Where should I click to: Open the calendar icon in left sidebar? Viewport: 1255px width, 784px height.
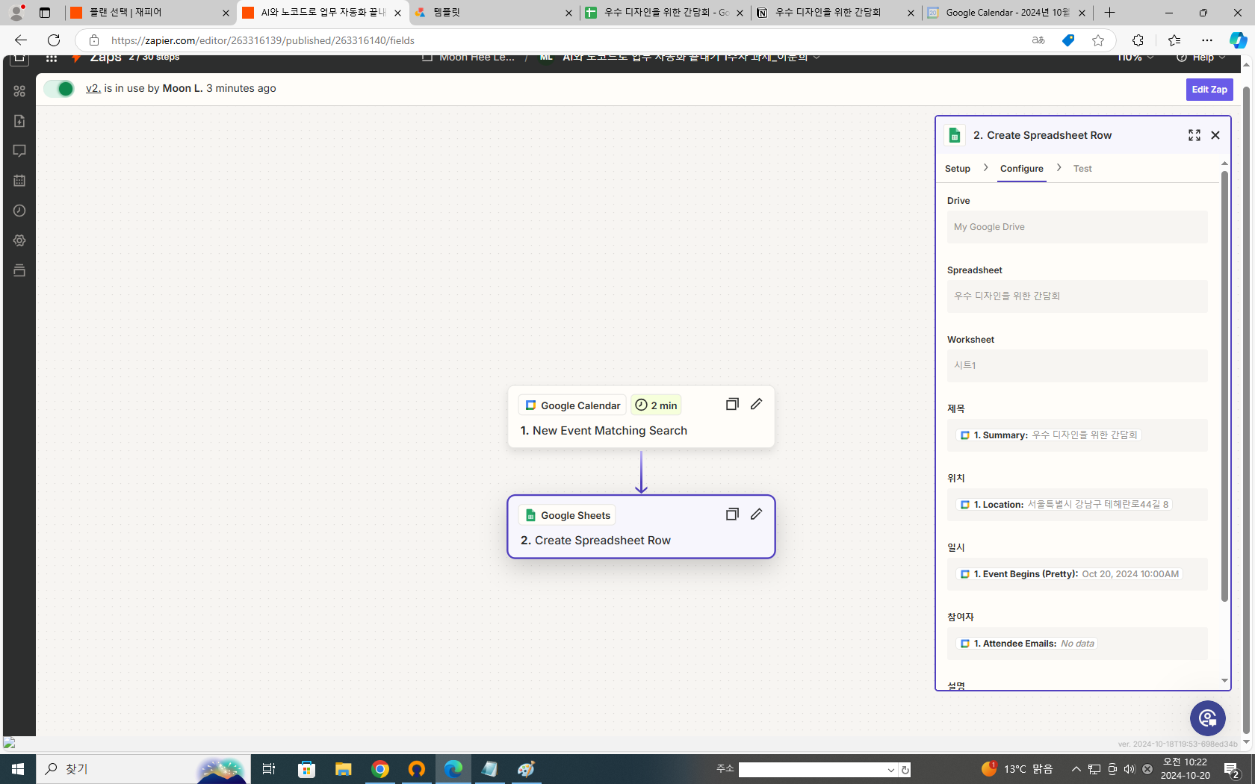tap(19, 181)
